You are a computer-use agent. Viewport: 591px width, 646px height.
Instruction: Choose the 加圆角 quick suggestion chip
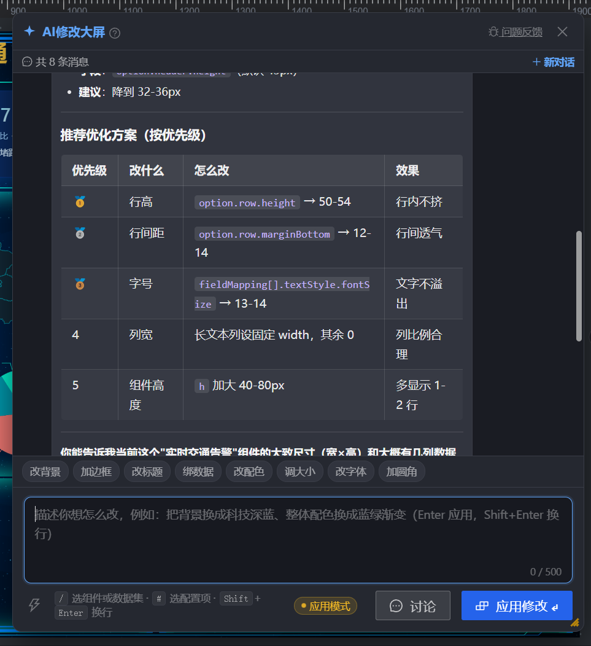pos(401,472)
